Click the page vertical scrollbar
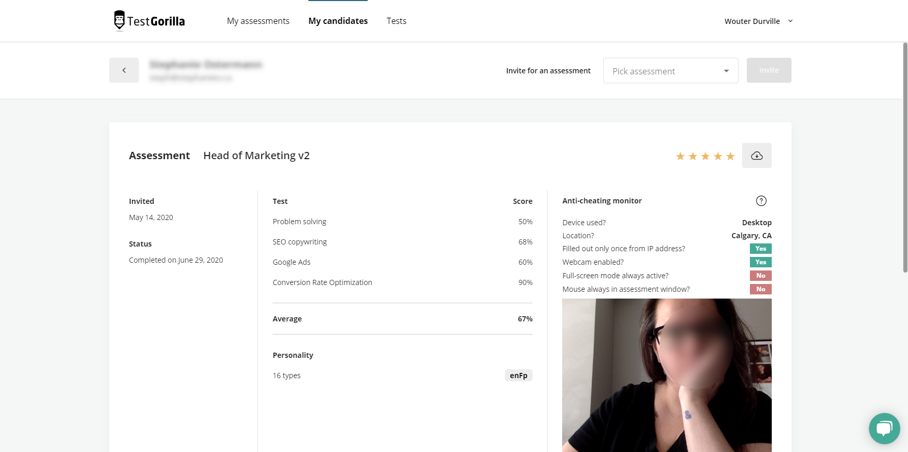The width and height of the screenshot is (908, 452). [x=905, y=156]
